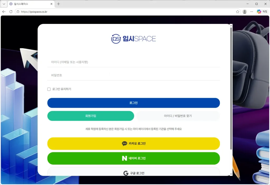Click the blue 로그인 button
Viewport: 270px width, 185px height.
133,103
